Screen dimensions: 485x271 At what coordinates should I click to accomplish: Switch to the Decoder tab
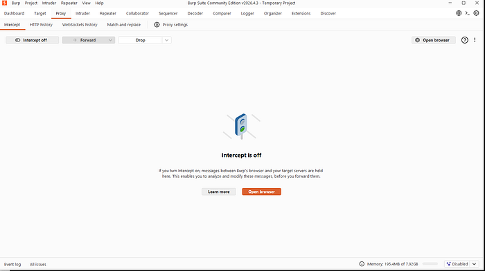pos(195,13)
